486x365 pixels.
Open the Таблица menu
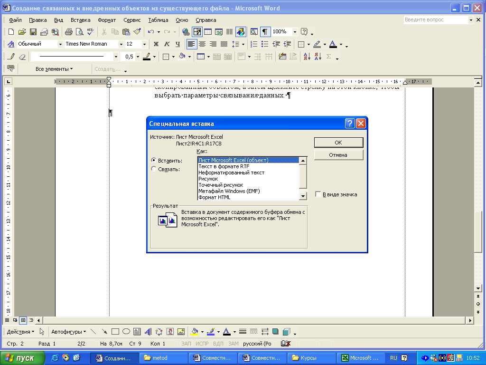[158, 20]
